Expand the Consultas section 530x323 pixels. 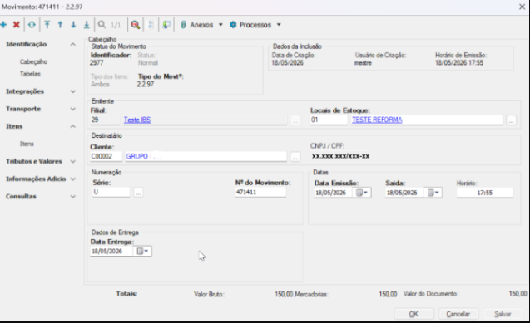(72, 197)
